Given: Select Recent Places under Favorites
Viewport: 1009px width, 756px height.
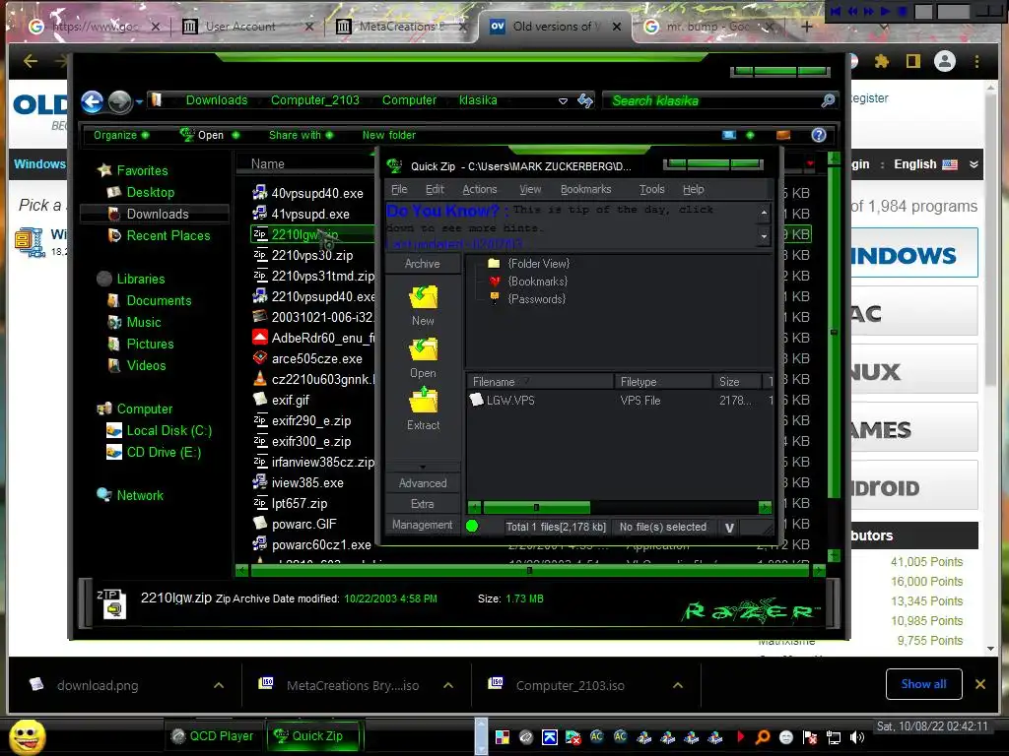Looking at the screenshot, I should [168, 235].
